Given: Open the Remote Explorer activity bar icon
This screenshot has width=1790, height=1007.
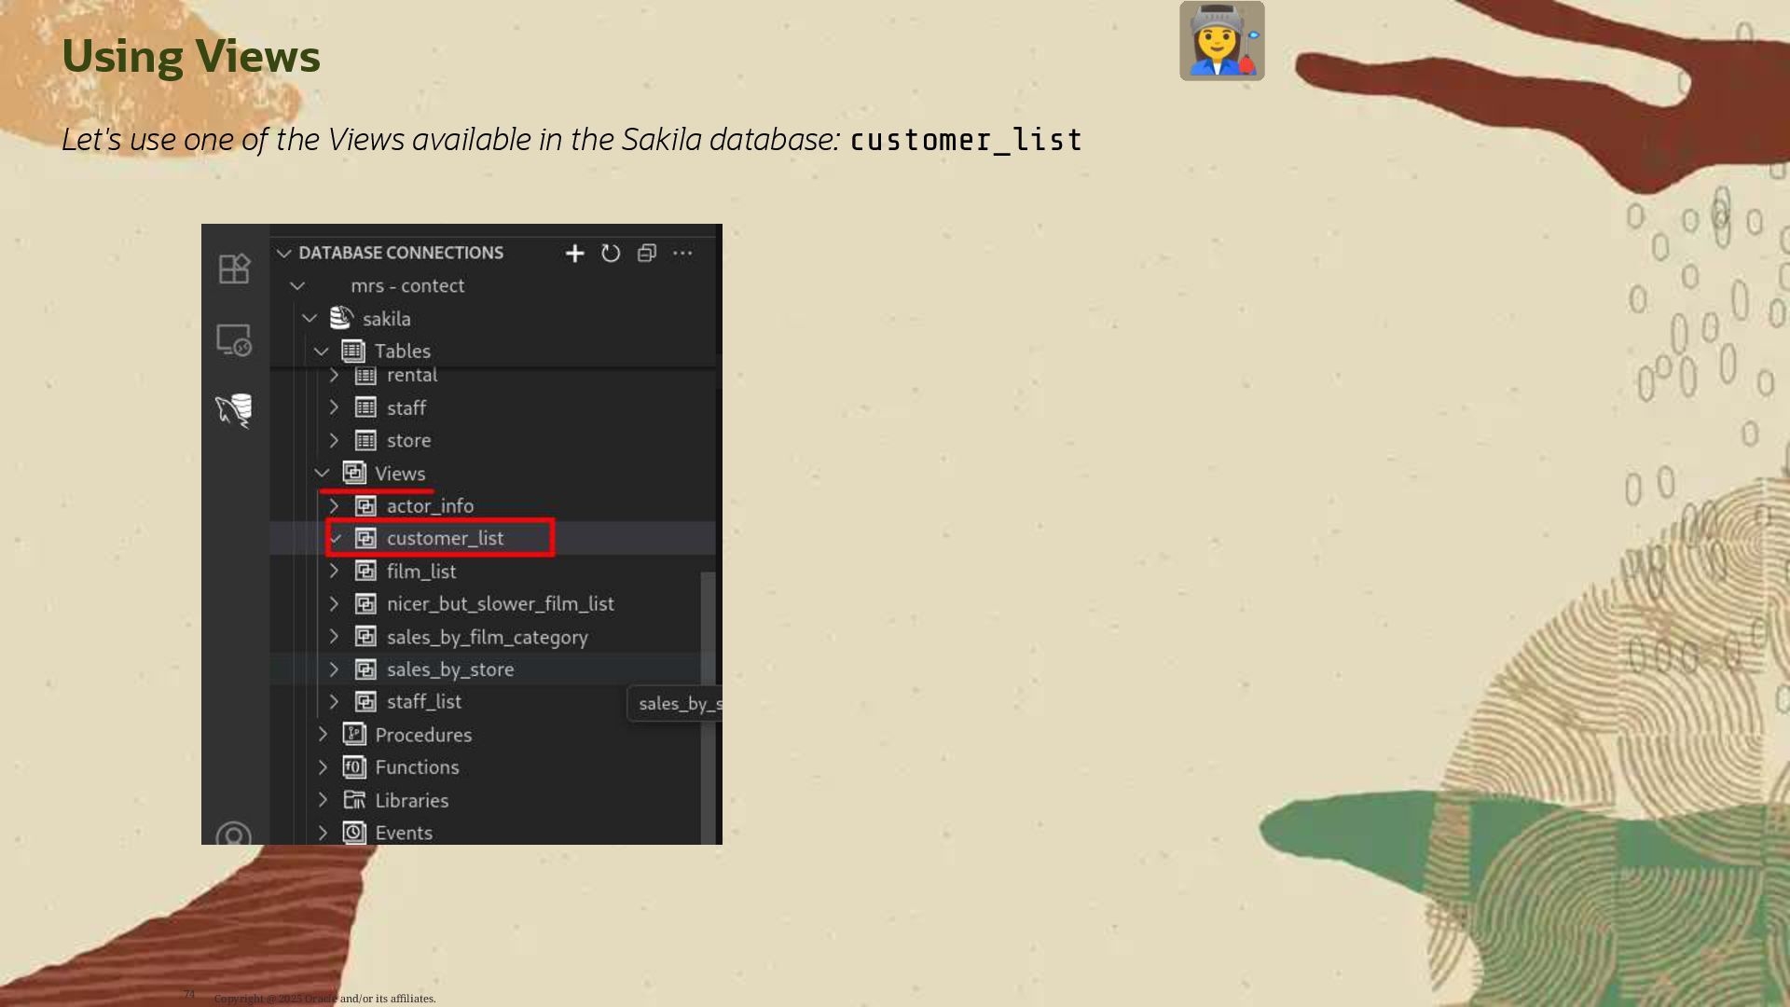Looking at the screenshot, I should click(x=234, y=340).
